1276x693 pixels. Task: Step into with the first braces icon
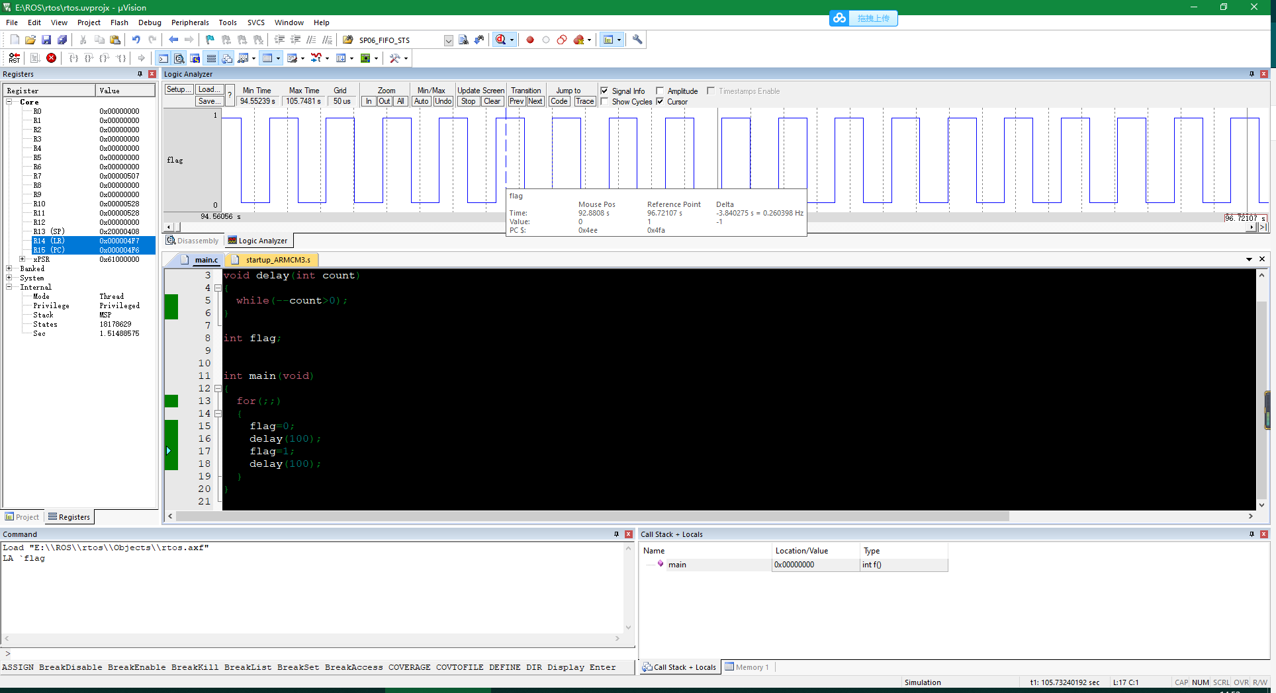tap(73, 58)
